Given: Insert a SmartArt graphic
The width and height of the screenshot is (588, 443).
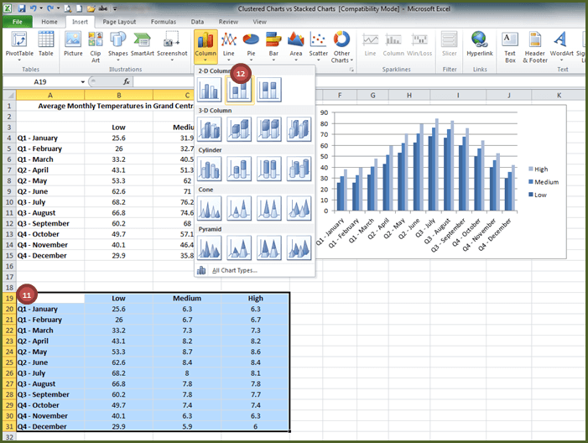Looking at the screenshot, I should 142,44.
